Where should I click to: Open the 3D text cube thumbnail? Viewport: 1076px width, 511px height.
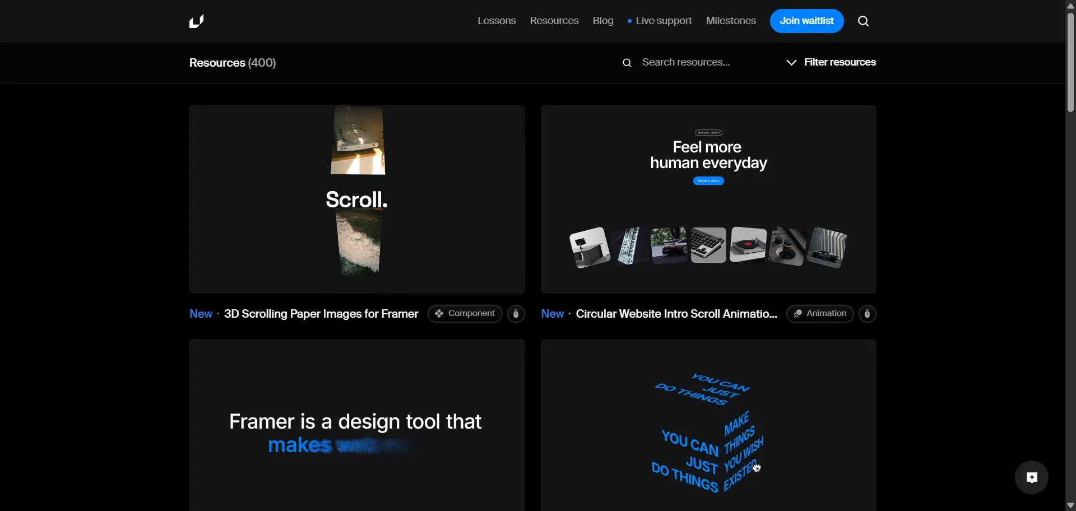pyautogui.click(x=708, y=425)
